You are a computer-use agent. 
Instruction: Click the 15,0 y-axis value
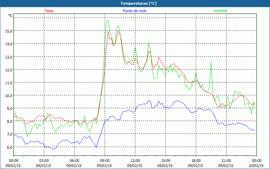[x=9, y=31]
